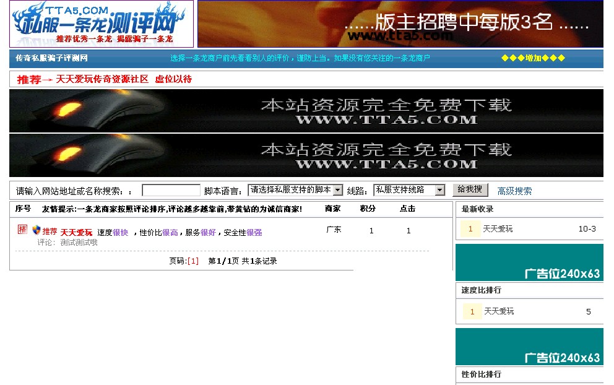
Task: Click the blue shield icon beside 推荐 listing
Action: pyautogui.click(x=36, y=229)
